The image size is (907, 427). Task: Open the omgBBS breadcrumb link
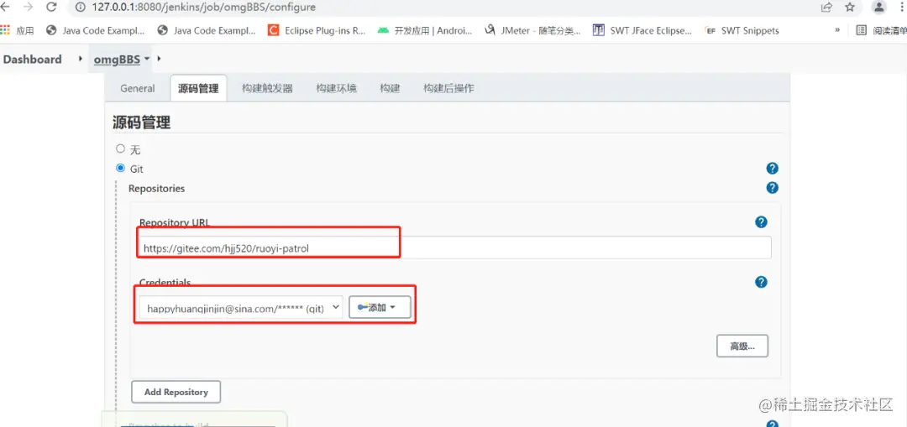pyautogui.click(x=117, y=59)
